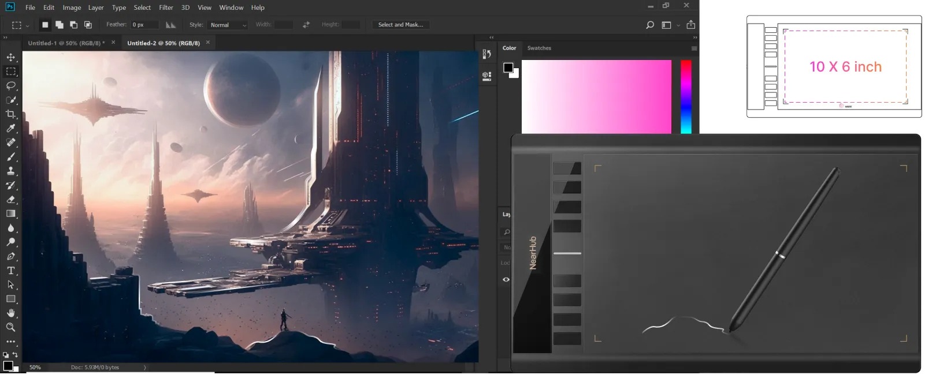Select the History Brush tool
This screenshot has width=936, height=386.
10,185
